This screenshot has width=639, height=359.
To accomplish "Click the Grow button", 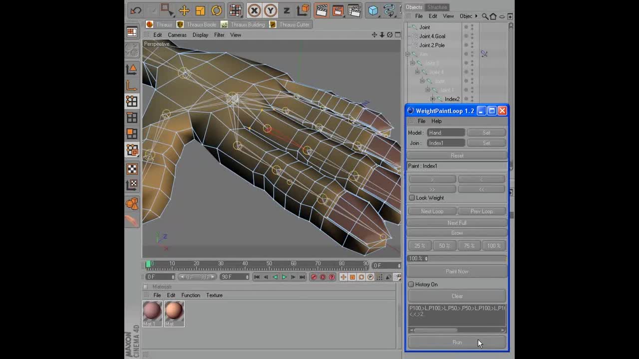I will tap(457, 233).
